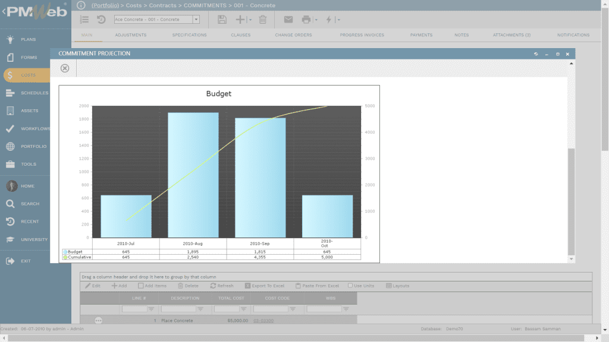
Task: Switch to the Change Orders tab
Action: point(293,35)
